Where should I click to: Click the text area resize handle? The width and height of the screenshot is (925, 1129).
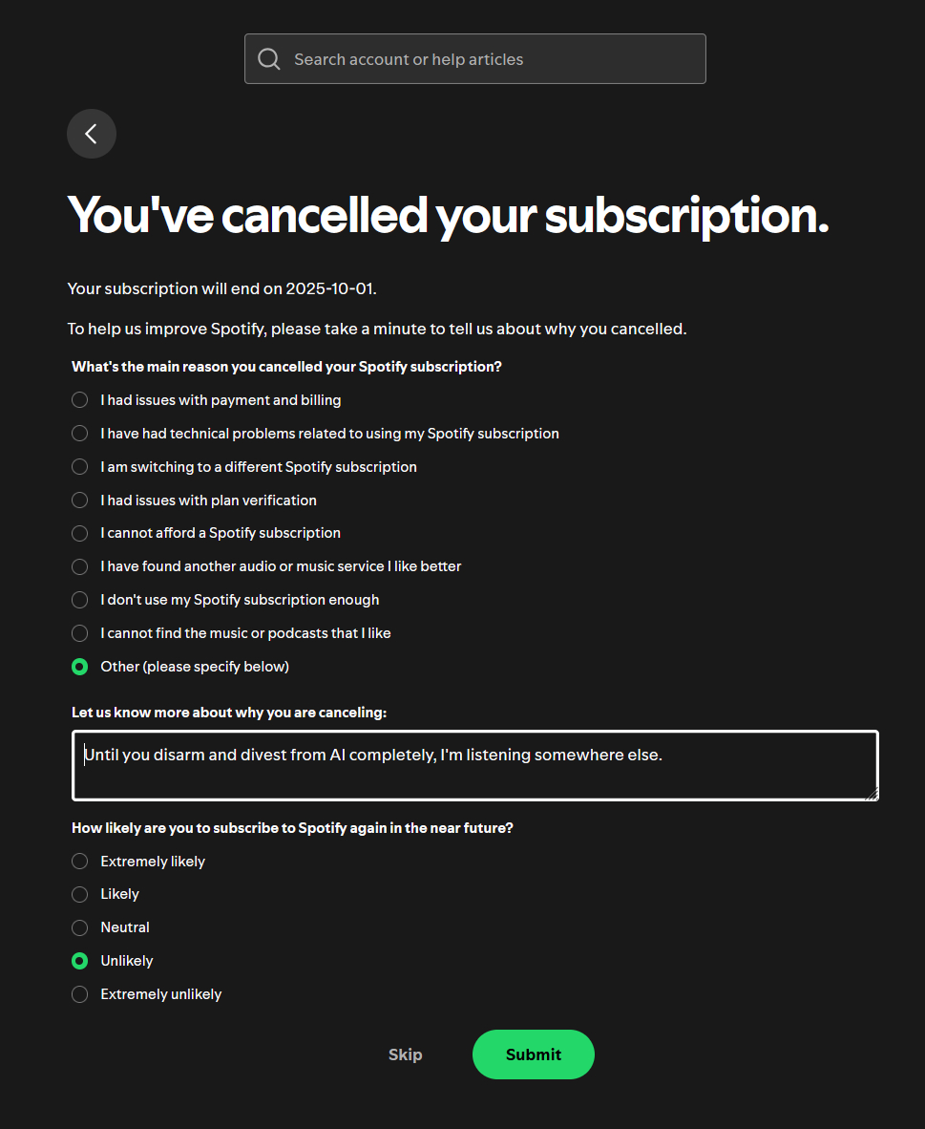pos(871,793)
